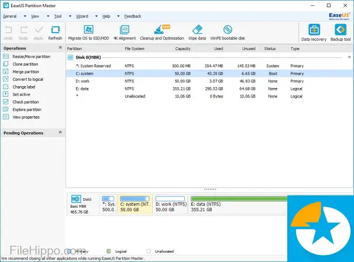Click the Capacity column header
This screenshot has height=262, width=354.
[x=176, y=48]
